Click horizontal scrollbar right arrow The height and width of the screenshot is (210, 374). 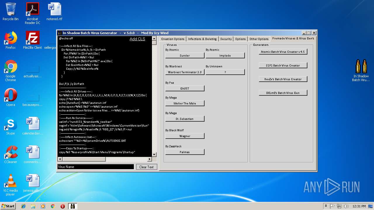(150, 159)
